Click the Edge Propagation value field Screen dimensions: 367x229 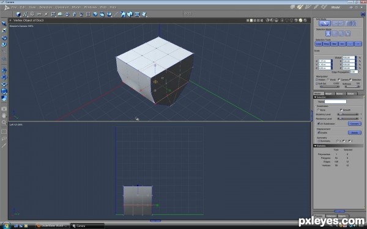click(354, 71)
